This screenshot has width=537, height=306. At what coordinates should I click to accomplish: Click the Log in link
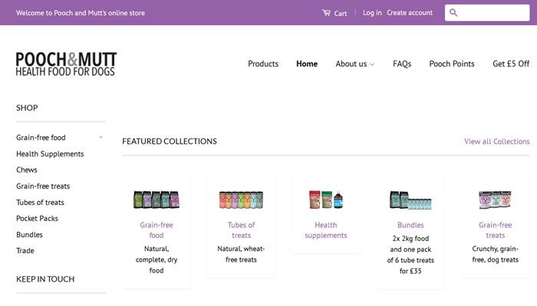tap(372, 13)
